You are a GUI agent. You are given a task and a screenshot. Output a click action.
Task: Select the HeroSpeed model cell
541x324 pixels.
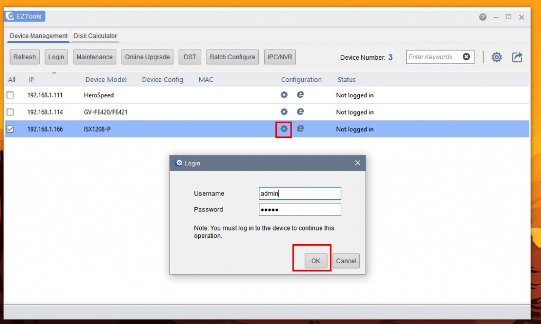[99, 95]
